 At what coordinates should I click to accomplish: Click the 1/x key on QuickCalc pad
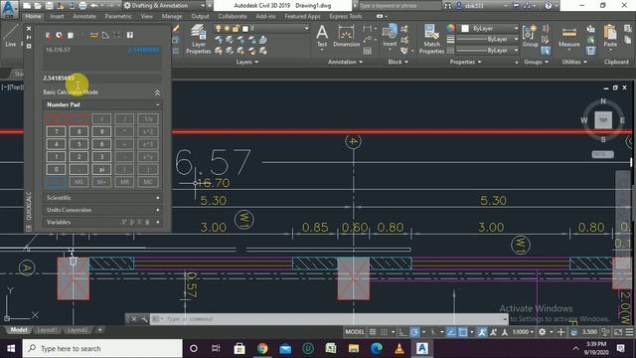coord(148,119)
